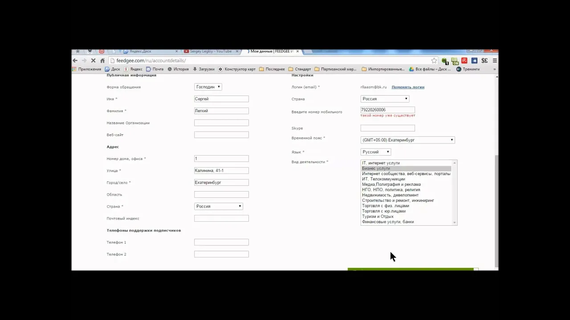
Task: Select Медиа, Полиграфия и реклама option
Action: [406, 184]
